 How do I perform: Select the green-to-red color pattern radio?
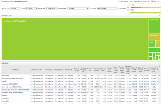pos(128,10)
